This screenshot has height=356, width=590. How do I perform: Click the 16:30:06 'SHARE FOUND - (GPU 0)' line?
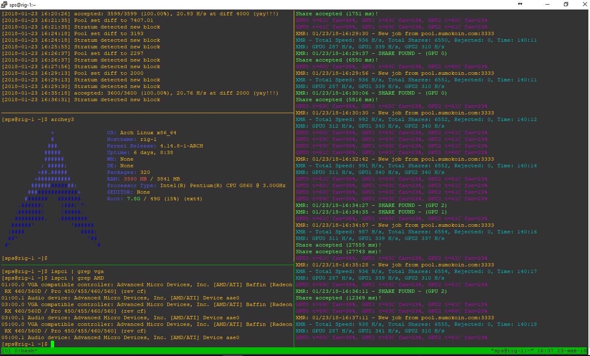point(371,93)
